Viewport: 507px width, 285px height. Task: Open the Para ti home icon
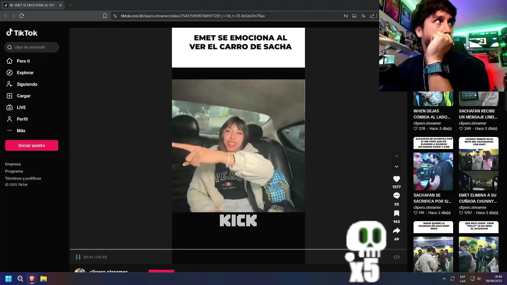point(10,61)
